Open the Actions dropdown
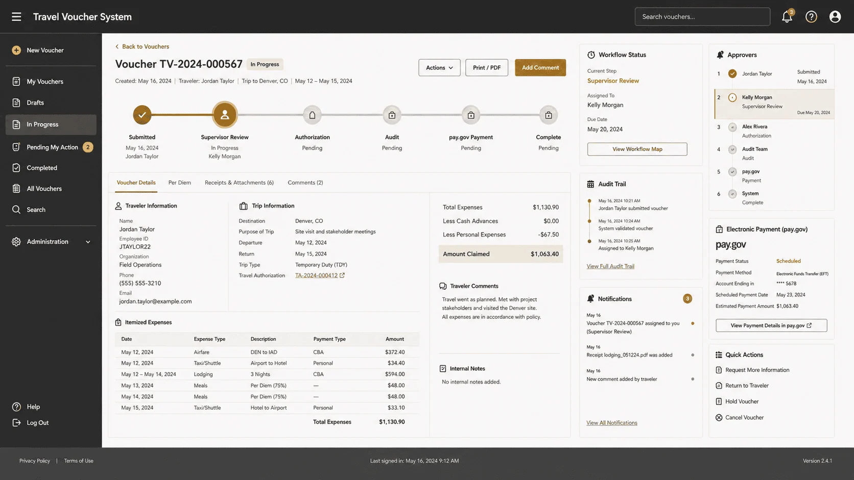854x480 pixels. [x=439, y=67]
